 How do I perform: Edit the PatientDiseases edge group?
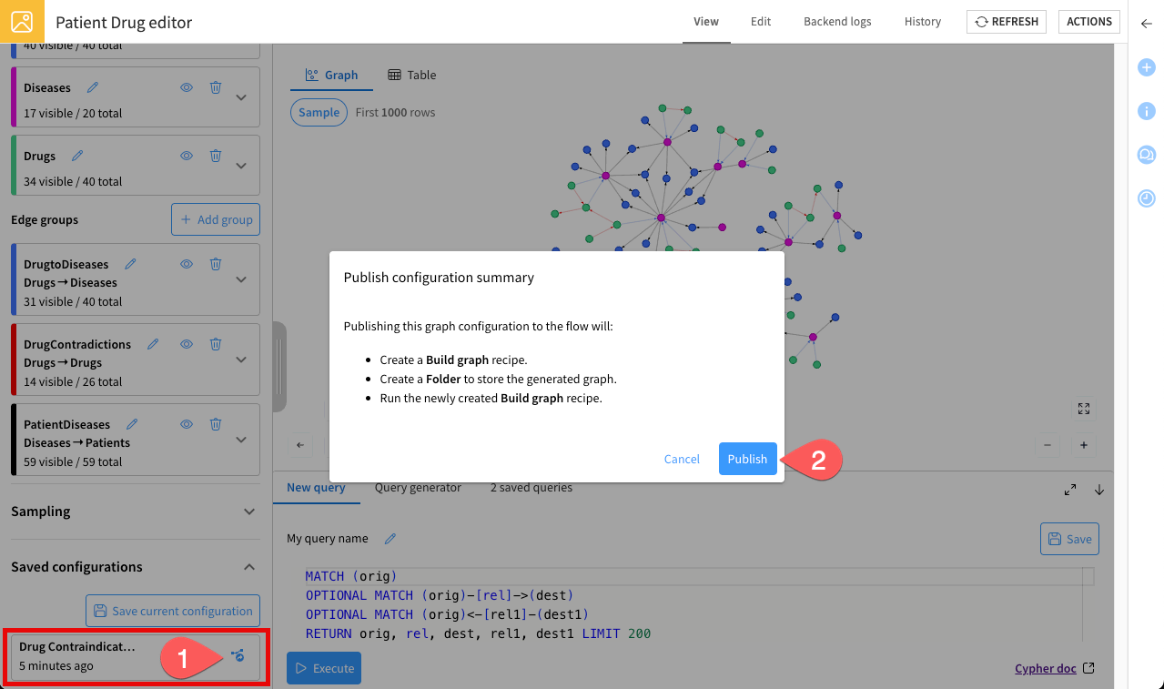click(x=133, y=424)
